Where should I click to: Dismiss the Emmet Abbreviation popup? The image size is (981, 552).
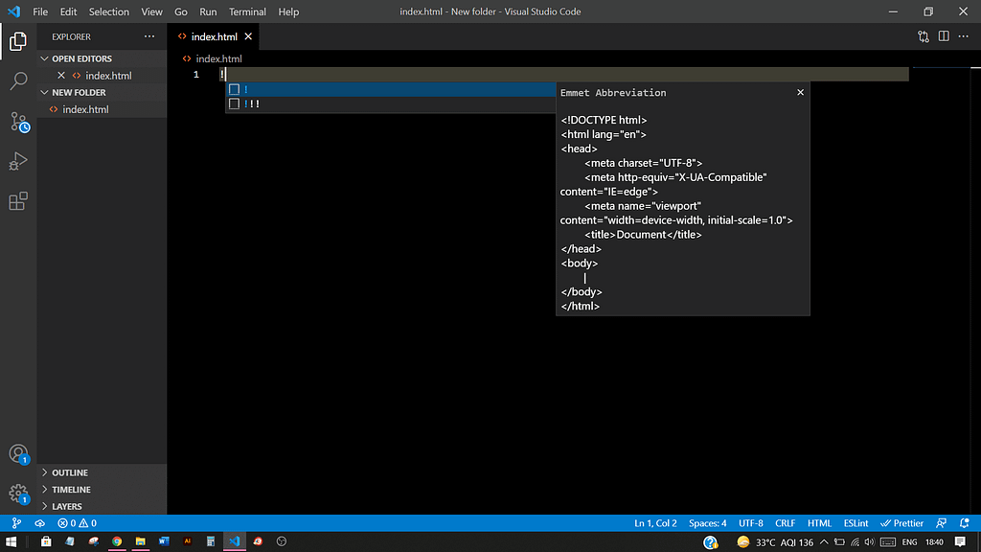tap(800, 92)
